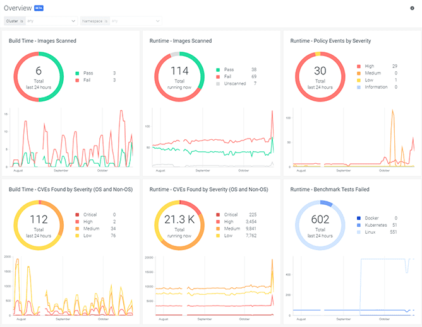Screen dimensions: 422x327
Task: Click the Build Time - Images Scanned title
Action: click(42, 41)
